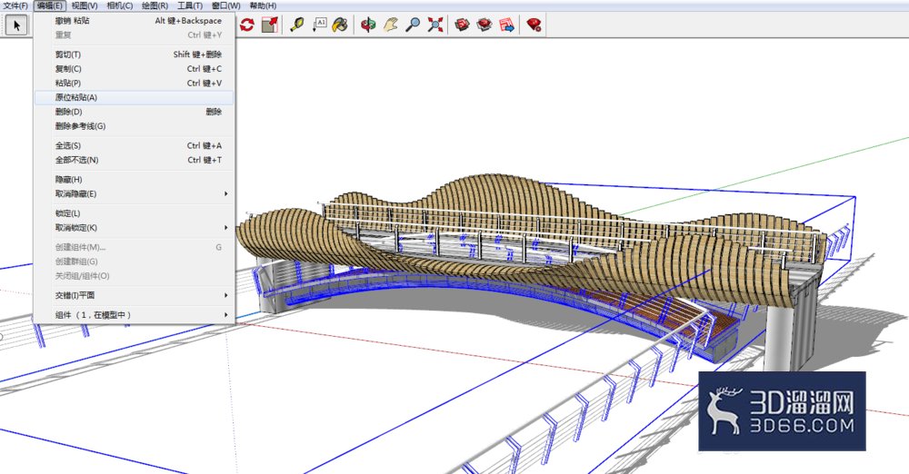Select 原位粘贴(A) paste in place
This screenshot has height=474, width=909.
[134, 97]
